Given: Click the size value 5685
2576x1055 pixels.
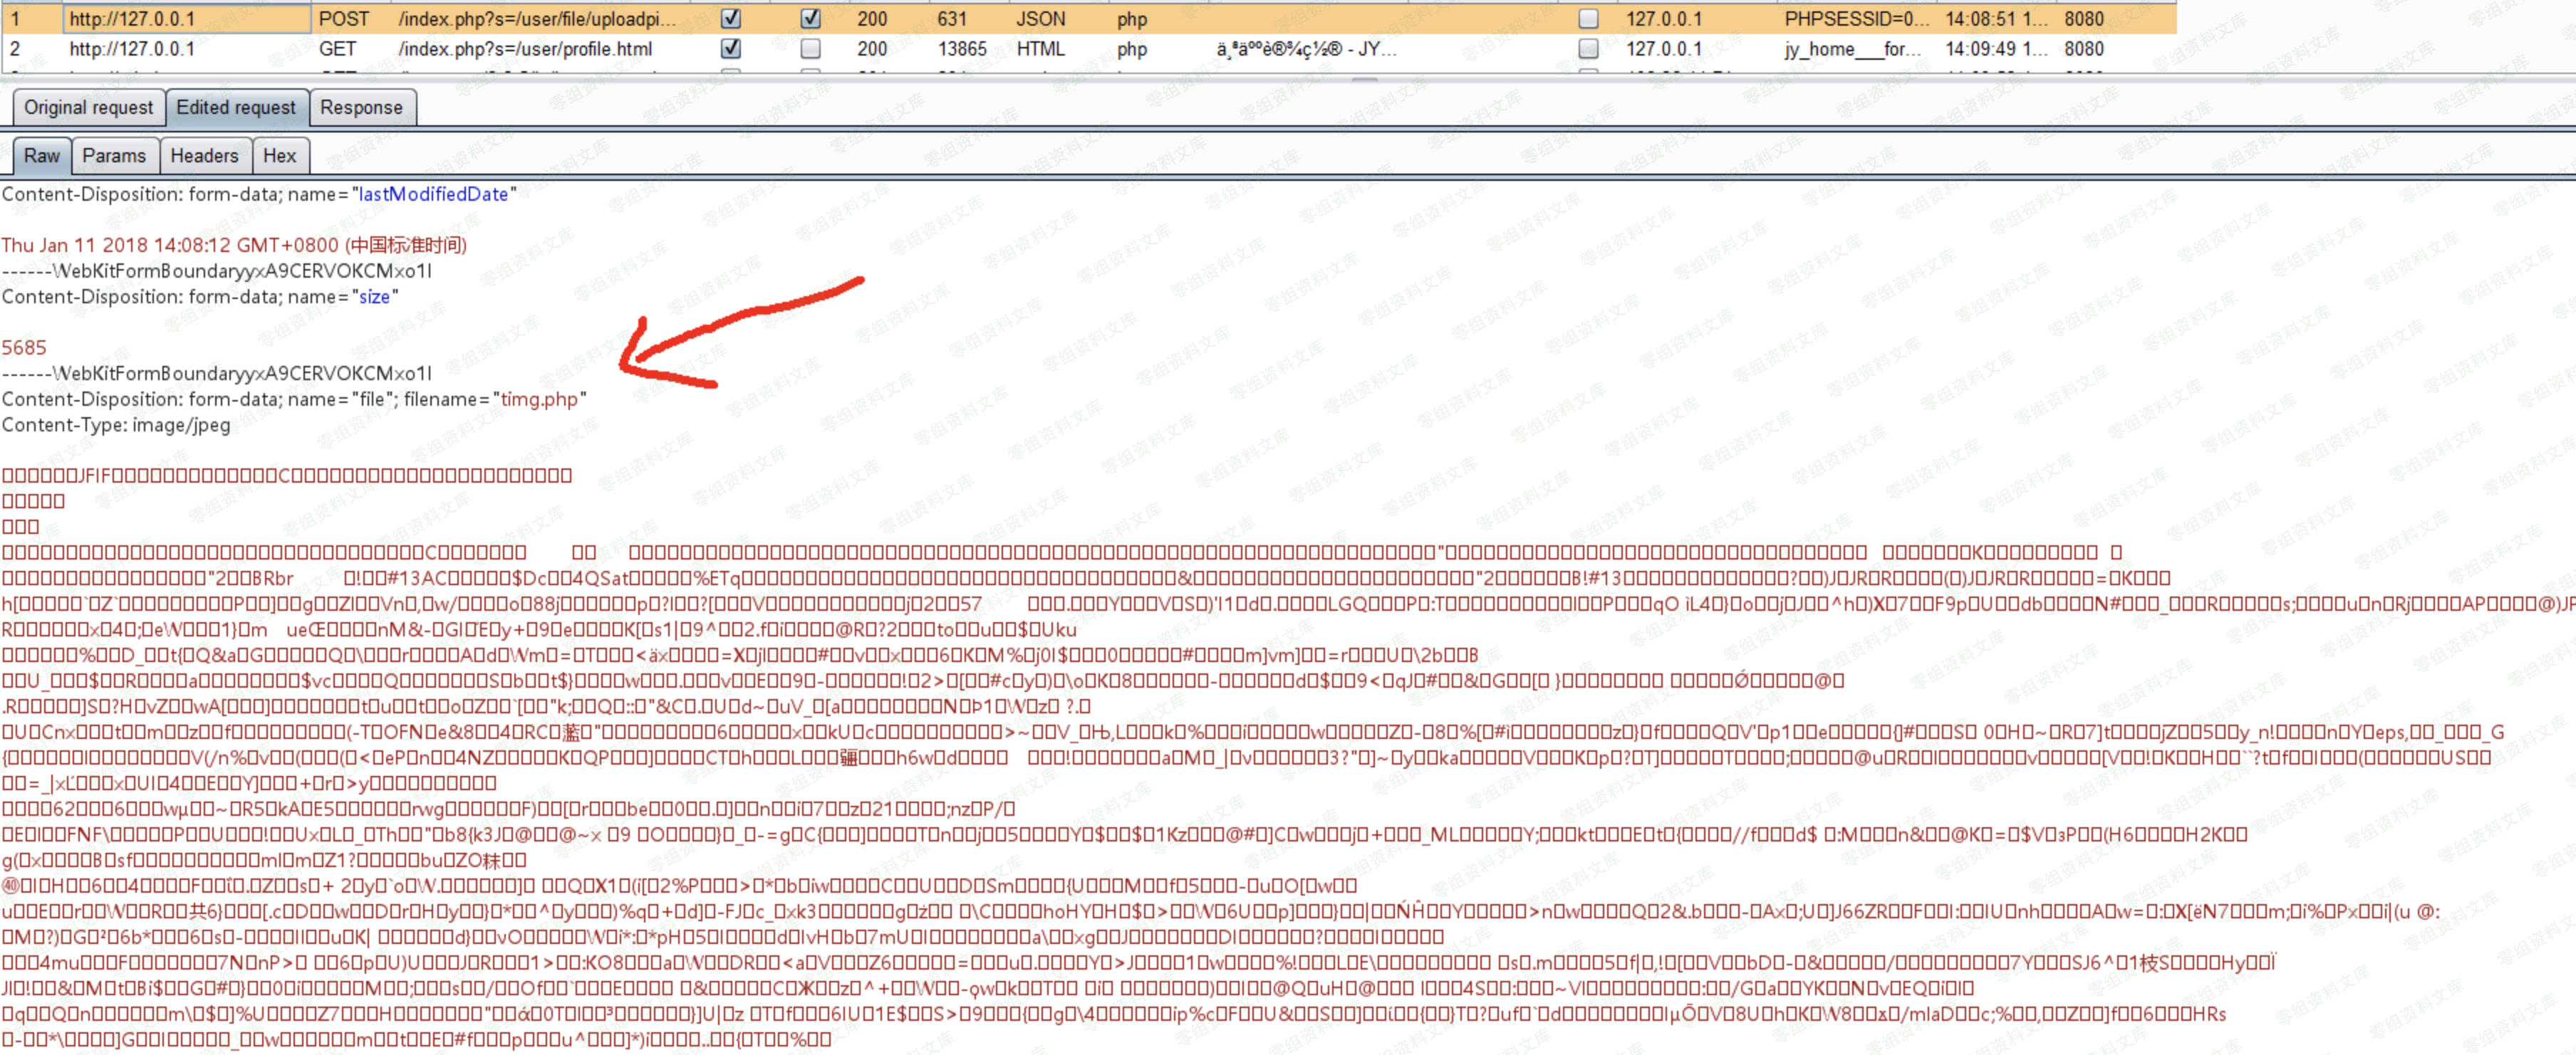Looking at the screenshot, I should click(24, 347).
